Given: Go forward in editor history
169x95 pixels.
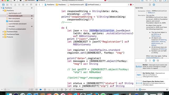Looking at the screenshot, I should point(42,5).
